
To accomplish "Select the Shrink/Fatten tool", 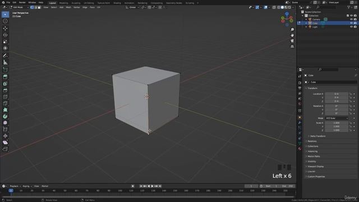I will click(x=5, y=136).
